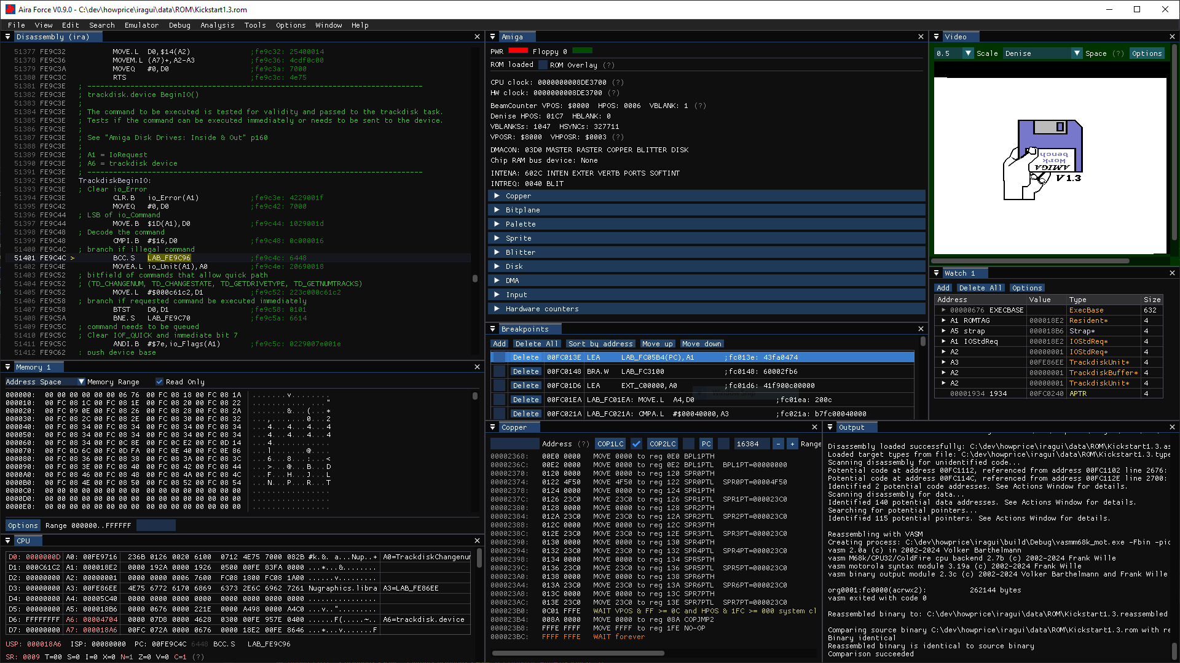Click the minus range stepper in Copper panel

pyautogui.click(x=778, y=444)
